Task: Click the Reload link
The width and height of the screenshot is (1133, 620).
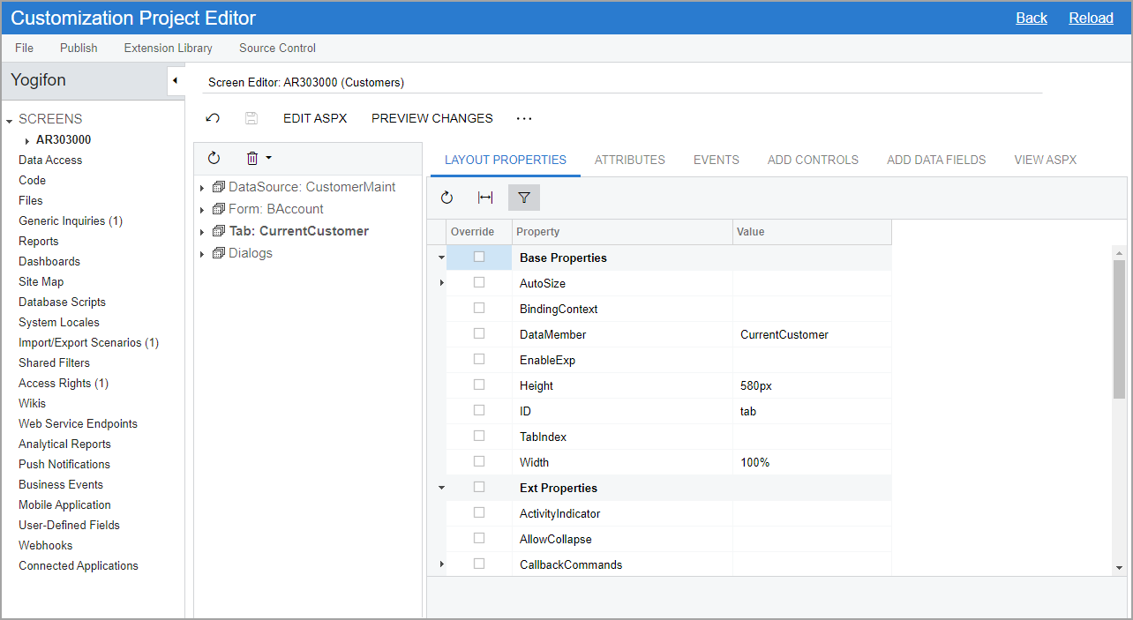Action: click(1091, 18)
